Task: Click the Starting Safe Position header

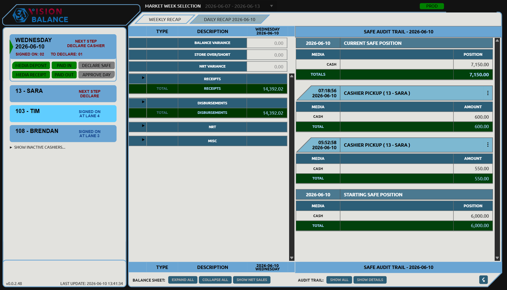Action: tap(394, 195)
